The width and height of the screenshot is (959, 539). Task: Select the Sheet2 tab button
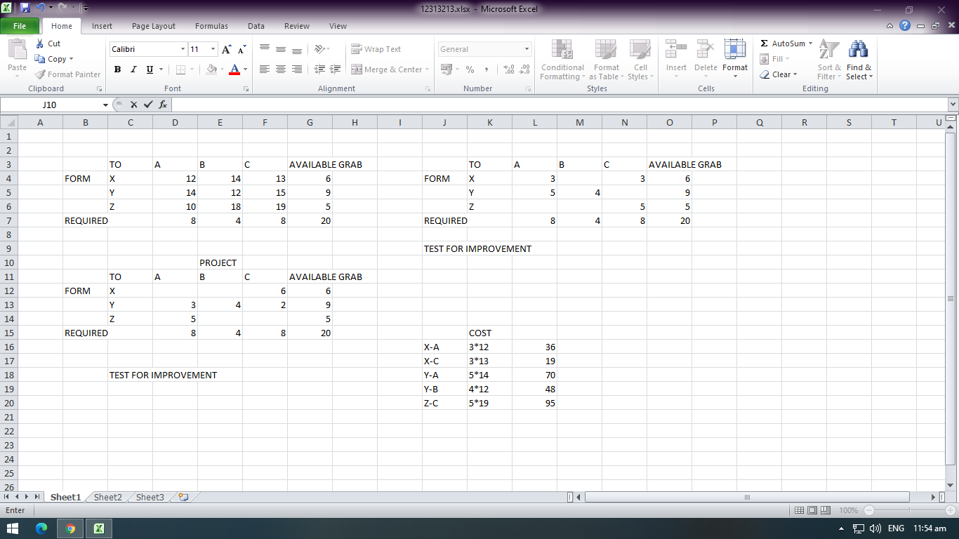[107, 497]
